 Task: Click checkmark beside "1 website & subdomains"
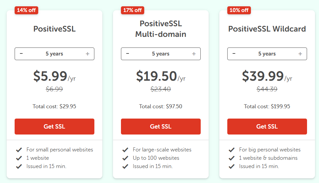[x=232, y=158]
